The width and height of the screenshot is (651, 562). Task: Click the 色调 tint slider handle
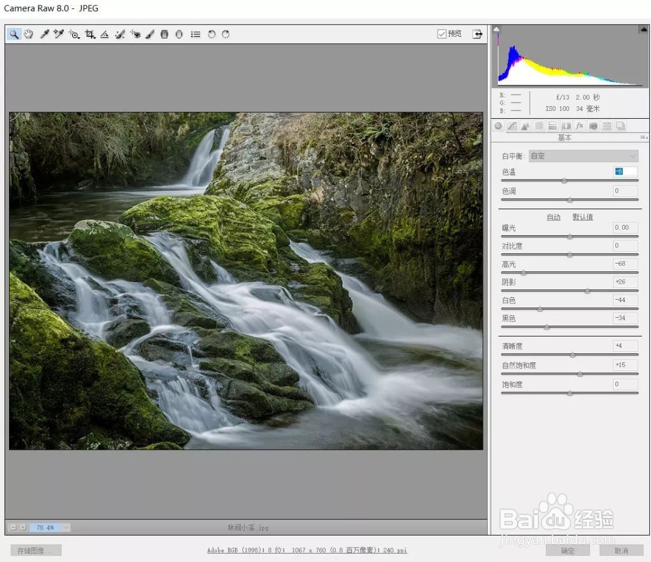(x=570, y=200)
